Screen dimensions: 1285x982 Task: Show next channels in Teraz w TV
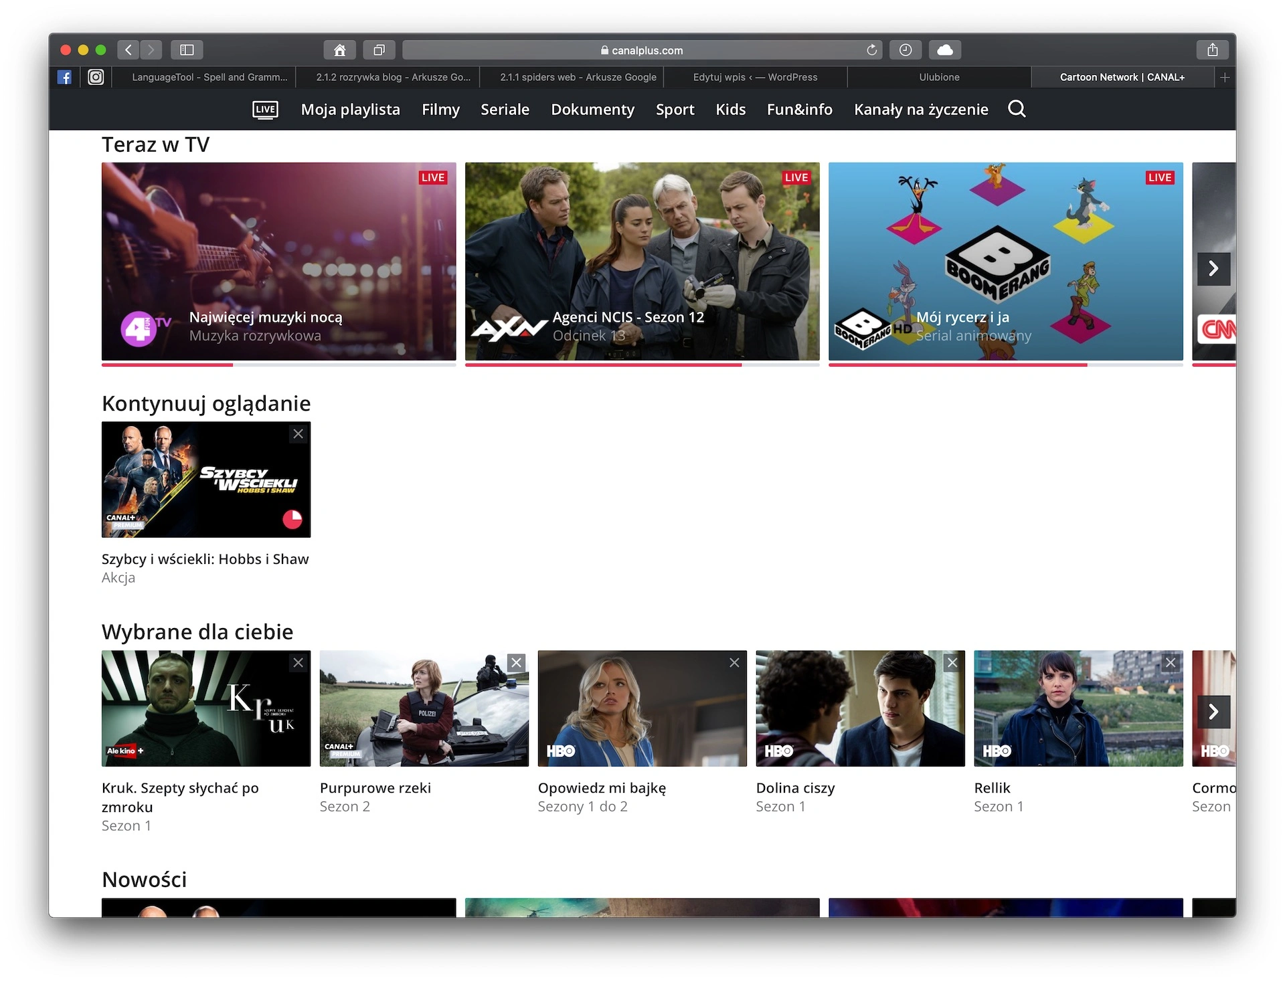pyautogui.click(x=1213, y=269)
